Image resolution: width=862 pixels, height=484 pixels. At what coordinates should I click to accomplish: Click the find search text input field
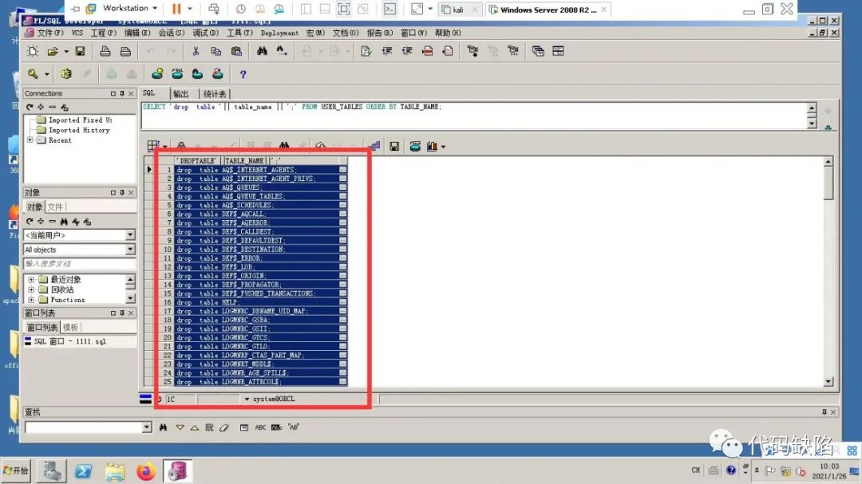[83, 427]
